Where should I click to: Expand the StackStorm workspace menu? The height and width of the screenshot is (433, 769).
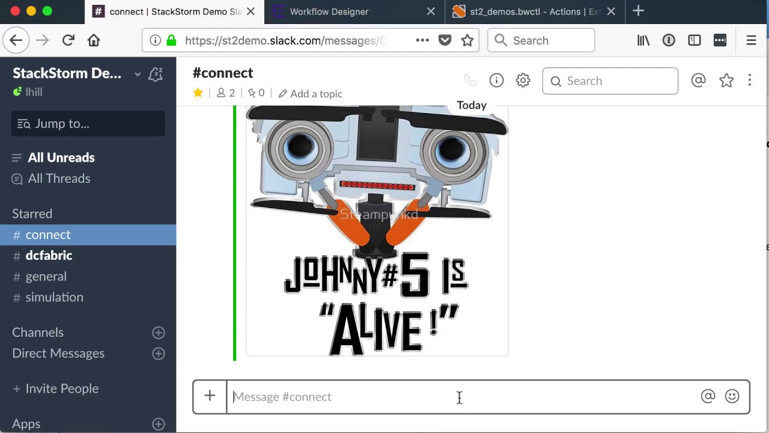click(x=138, y=74)
